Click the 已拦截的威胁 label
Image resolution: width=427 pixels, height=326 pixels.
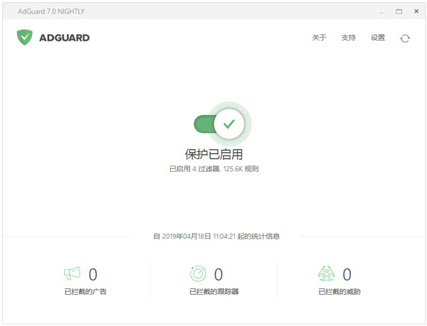pos(339,292)
